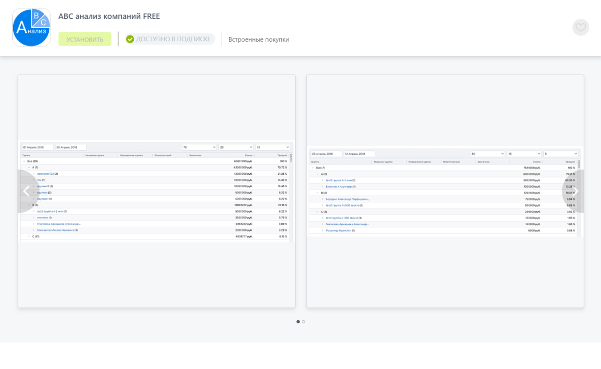Add app to favorites with heart icon

[580, 27]
